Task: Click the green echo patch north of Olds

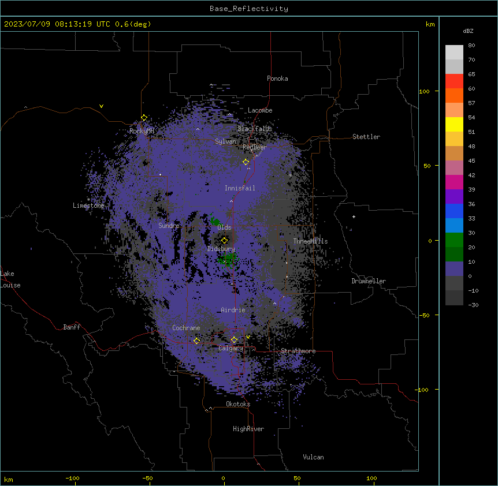Action: click(215, 220)
